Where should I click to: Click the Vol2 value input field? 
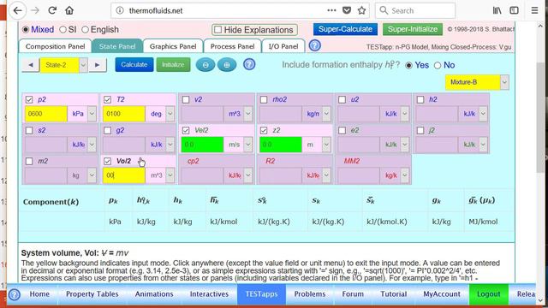point(124,175)
